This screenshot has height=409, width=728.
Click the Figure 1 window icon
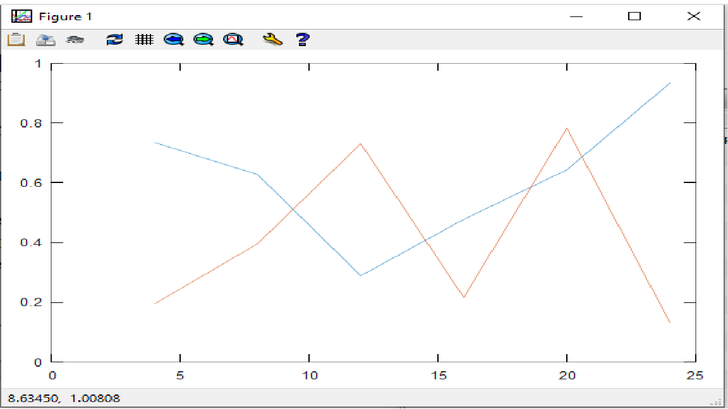21,16
